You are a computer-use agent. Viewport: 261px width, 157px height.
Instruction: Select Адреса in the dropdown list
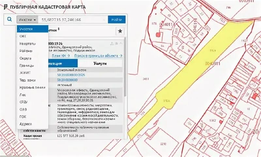pyautogui.click(x=33, y=124)
